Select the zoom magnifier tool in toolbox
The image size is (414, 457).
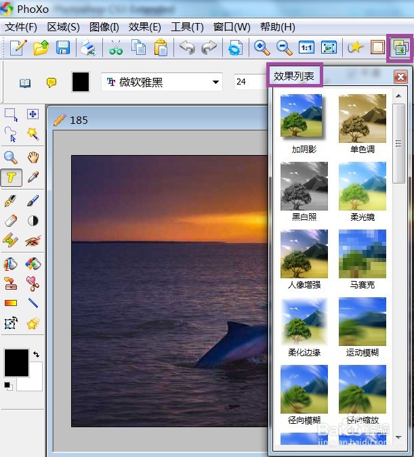pos(11,158)
